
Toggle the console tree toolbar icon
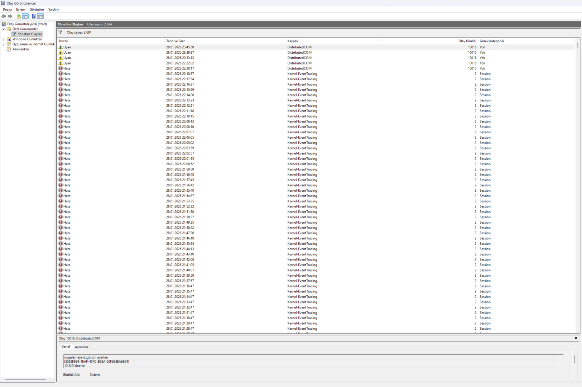pyautogui.click(x=25, y=16)
